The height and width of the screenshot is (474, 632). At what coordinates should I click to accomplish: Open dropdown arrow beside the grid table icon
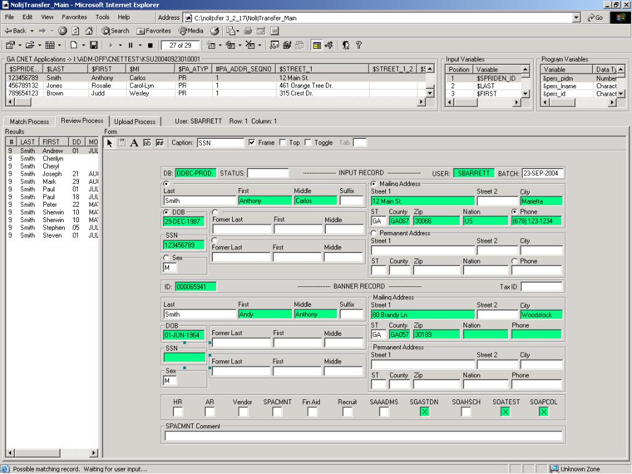pos(59,45)
